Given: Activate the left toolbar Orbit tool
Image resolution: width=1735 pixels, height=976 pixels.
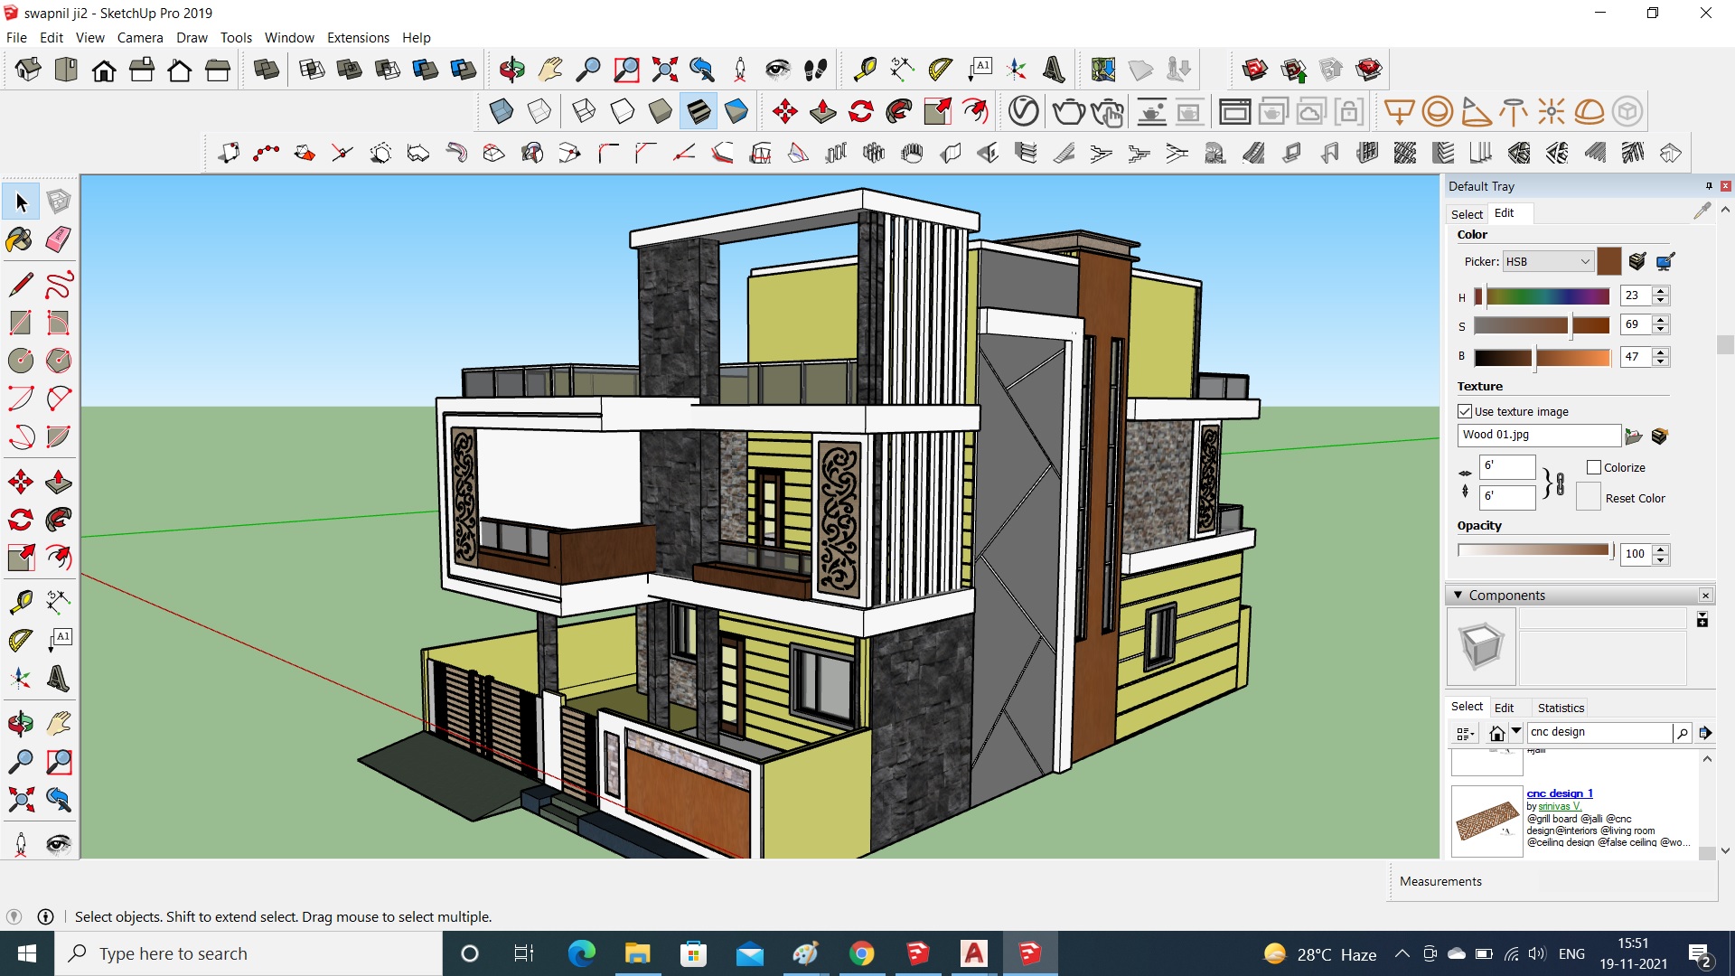Looking at the screenshot, I should 21,723.
